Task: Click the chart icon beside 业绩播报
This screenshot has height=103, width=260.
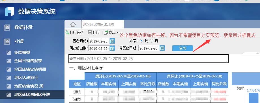Action: tap(8, 53)
